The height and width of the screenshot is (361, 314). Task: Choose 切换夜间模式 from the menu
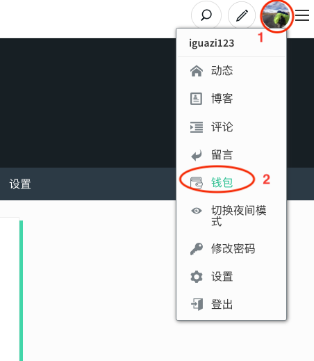coord(239,216)
